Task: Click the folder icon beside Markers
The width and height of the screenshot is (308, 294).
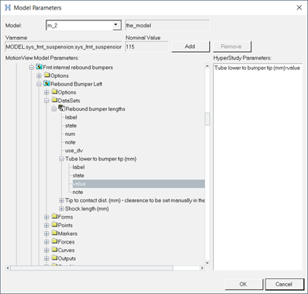Action: click(54, 233)
